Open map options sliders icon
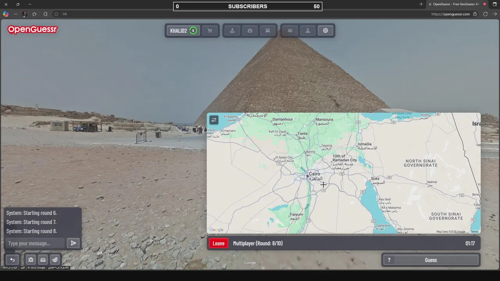Image resolution: width=500 pixels, height=281 pixels. coord(214,120)
